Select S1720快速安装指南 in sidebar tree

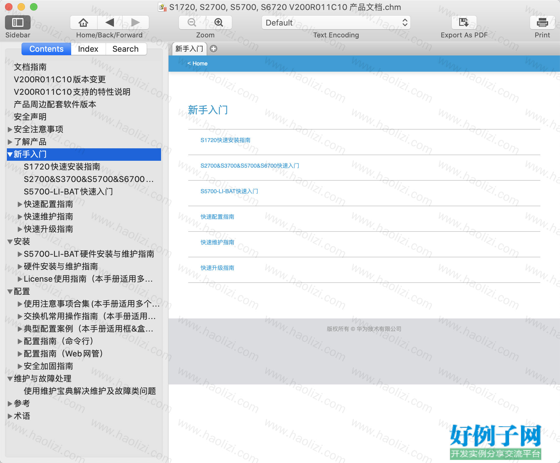click(62, 167)
